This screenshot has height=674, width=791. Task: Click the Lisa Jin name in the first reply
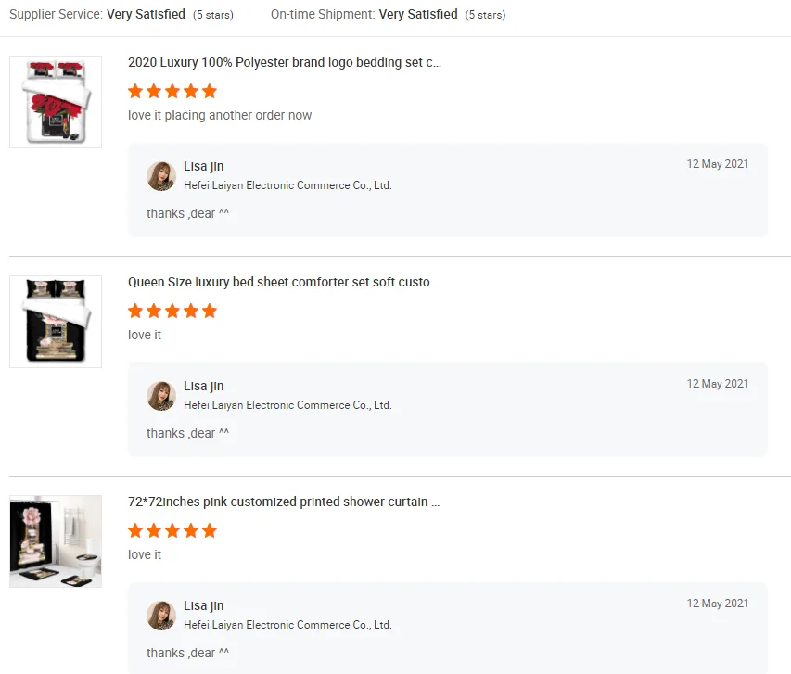coord(204,166)
